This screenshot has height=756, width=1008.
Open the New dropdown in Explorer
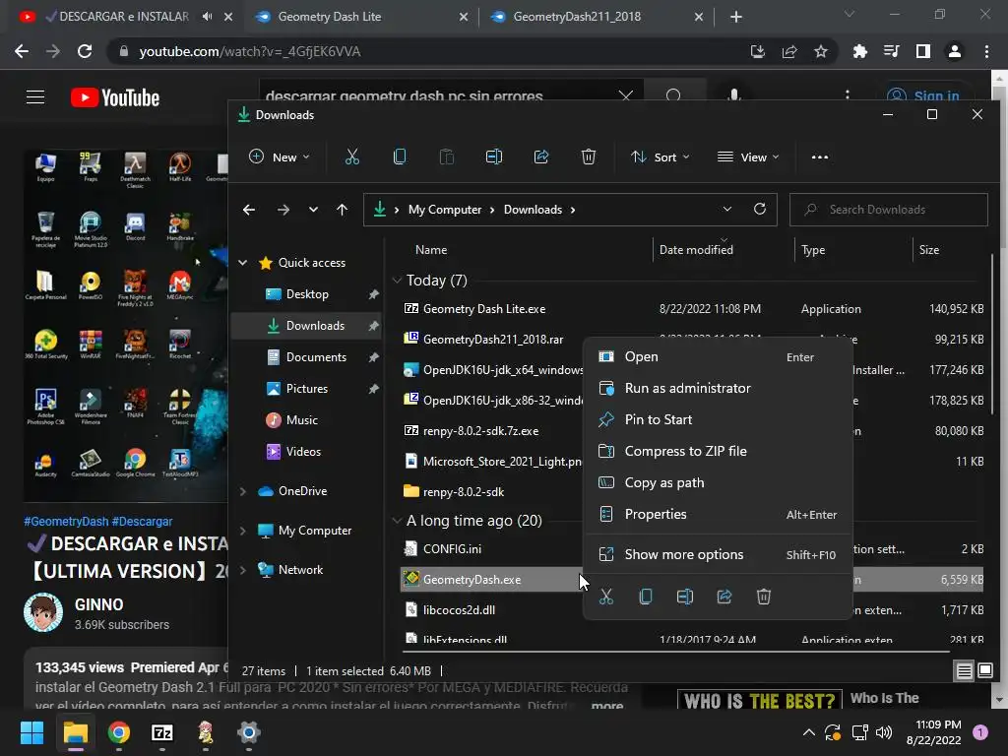pyautogui.click(x=280, y=157)
